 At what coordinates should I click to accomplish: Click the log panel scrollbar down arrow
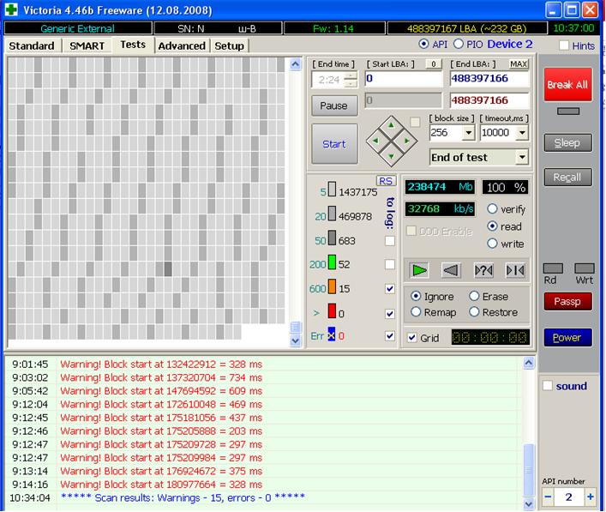(x=528, y=504)
